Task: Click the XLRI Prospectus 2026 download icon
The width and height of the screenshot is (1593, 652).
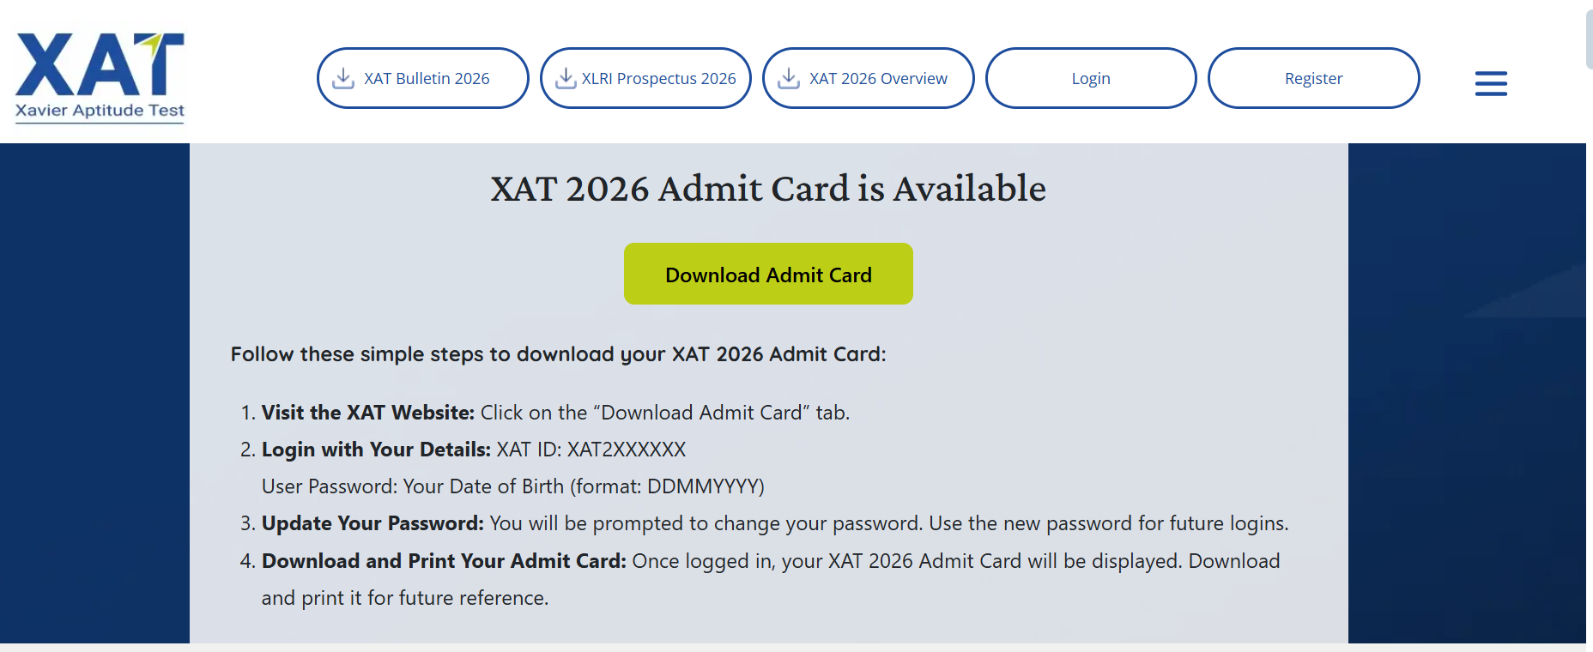Action: tap(566, 78)
